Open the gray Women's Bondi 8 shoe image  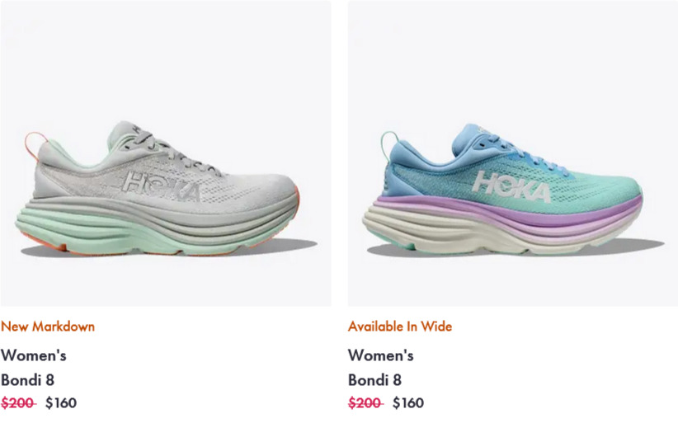pyautogui.click(x=166, y=153)
